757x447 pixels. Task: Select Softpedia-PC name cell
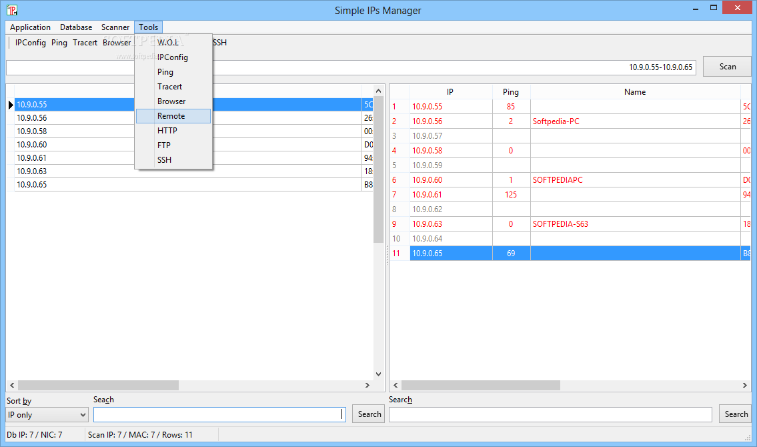coord(635,121)
